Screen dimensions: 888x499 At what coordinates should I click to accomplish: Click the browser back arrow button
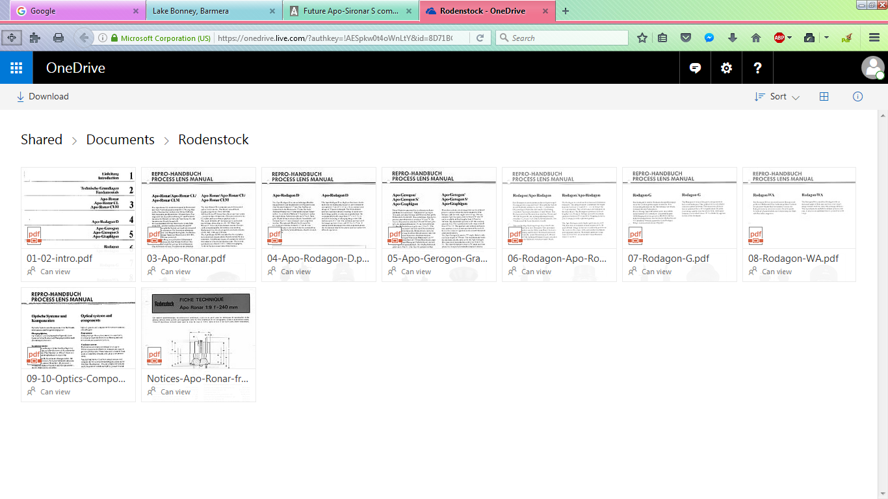tap(84, 38)
